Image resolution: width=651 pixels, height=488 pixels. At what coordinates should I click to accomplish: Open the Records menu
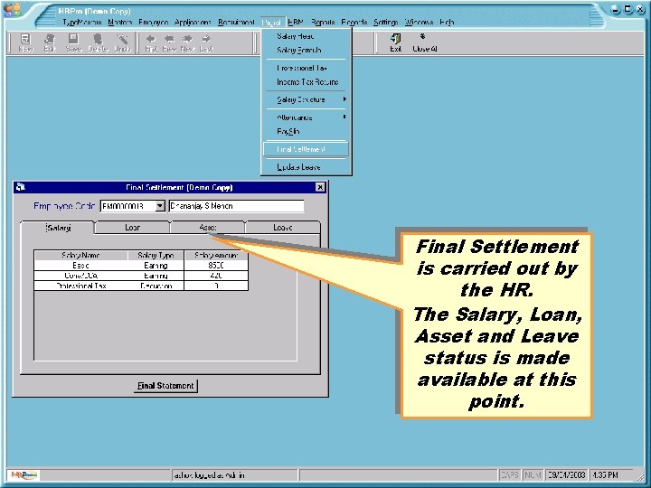354,23
